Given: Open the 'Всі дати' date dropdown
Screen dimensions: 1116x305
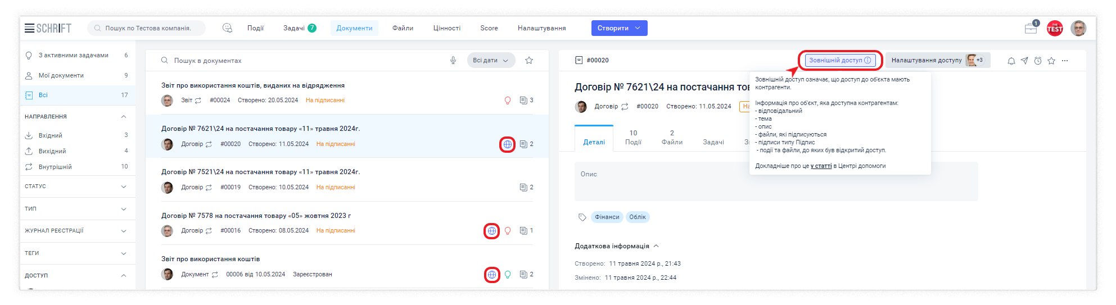Looking at the screenshot, I should [491, 61].
